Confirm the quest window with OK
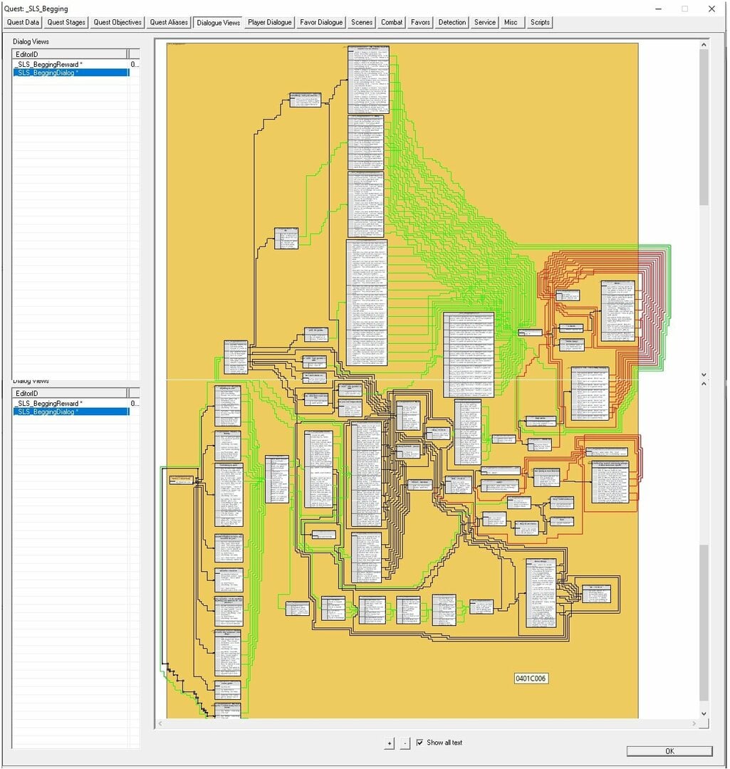The image size is (730, 769). [669, 751]
